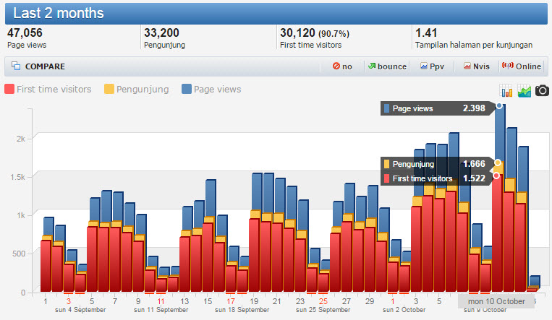
Task: Select the bounce metric label
Action: [x=392, y=66]
